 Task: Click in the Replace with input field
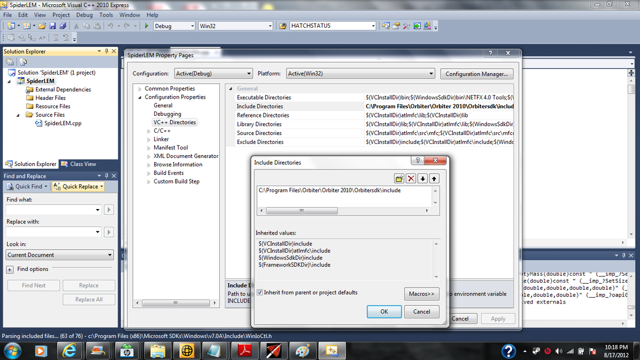pyautogui.click(x=49, y=232)
